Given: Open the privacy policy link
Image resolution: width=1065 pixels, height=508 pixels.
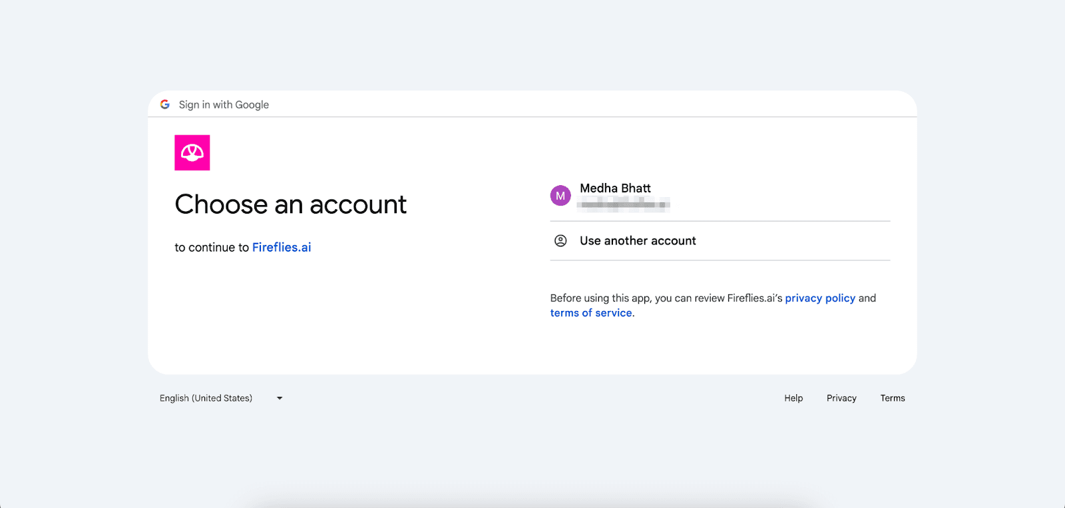Looking at the screenshot, I should pyautogui.click(x=820, y=298).
